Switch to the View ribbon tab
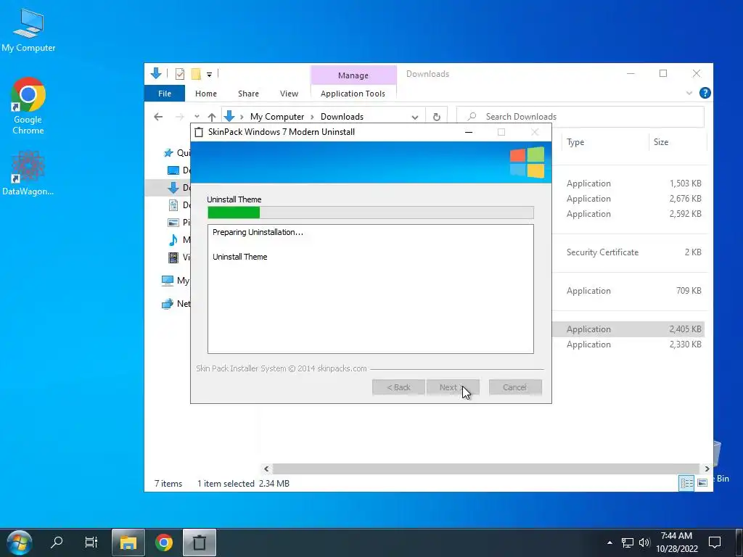 289,94
